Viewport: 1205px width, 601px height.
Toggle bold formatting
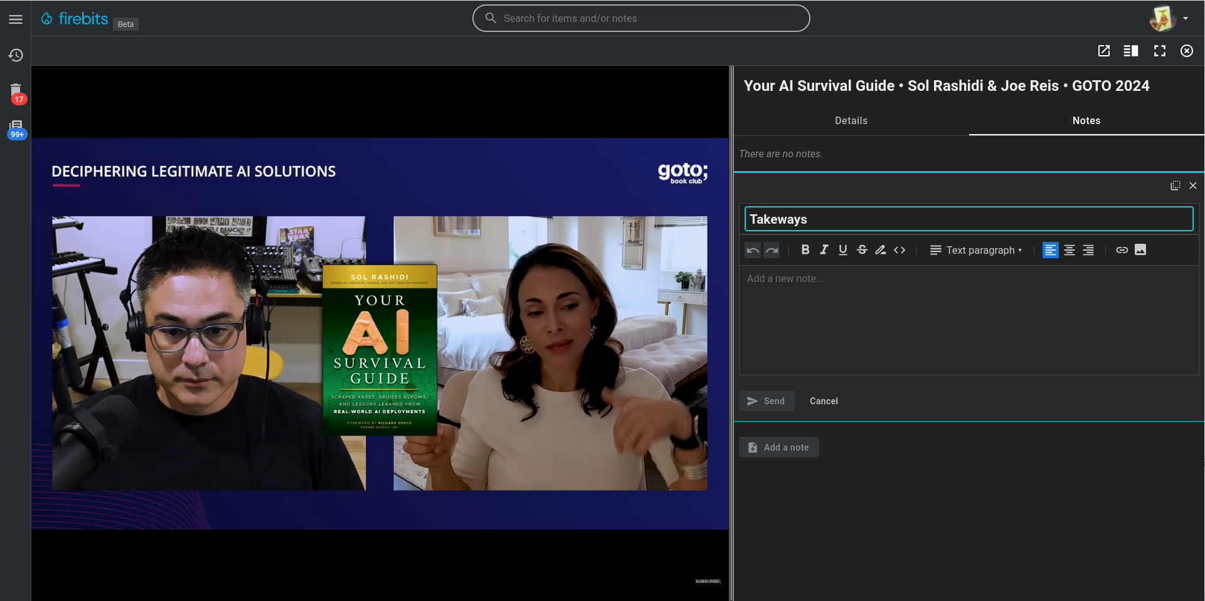pyautogui.click(x=805, y=250)
